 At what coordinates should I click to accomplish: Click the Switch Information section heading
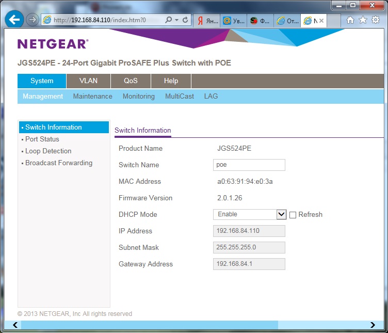pos(143,130)
